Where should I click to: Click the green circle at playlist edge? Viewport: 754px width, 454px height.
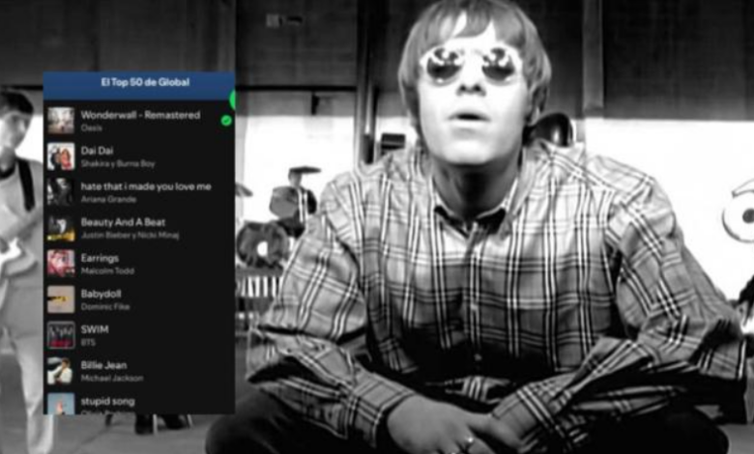coord(232,99)
